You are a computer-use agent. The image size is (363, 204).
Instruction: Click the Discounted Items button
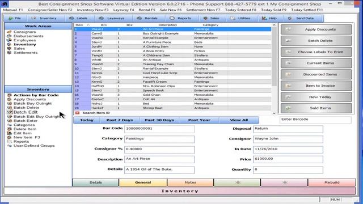pos(316,74)
